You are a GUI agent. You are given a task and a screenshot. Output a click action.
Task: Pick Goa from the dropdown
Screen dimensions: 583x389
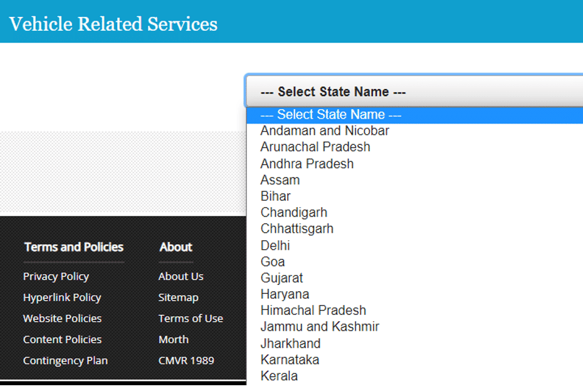(414, 262)
